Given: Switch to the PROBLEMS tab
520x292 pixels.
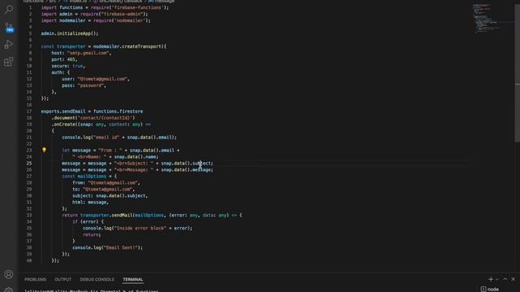Looking at the screenshot, I should point(35,279).
